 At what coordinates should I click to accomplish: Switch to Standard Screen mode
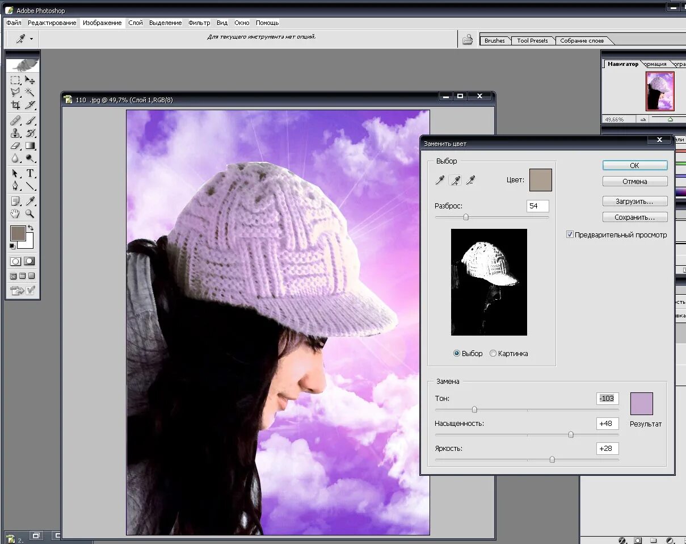pyautogui.click(x=13, y=276)
